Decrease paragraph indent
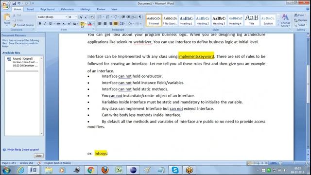This screenshot has width=311, height=175. pyautogui.click(x=123, y=17)
